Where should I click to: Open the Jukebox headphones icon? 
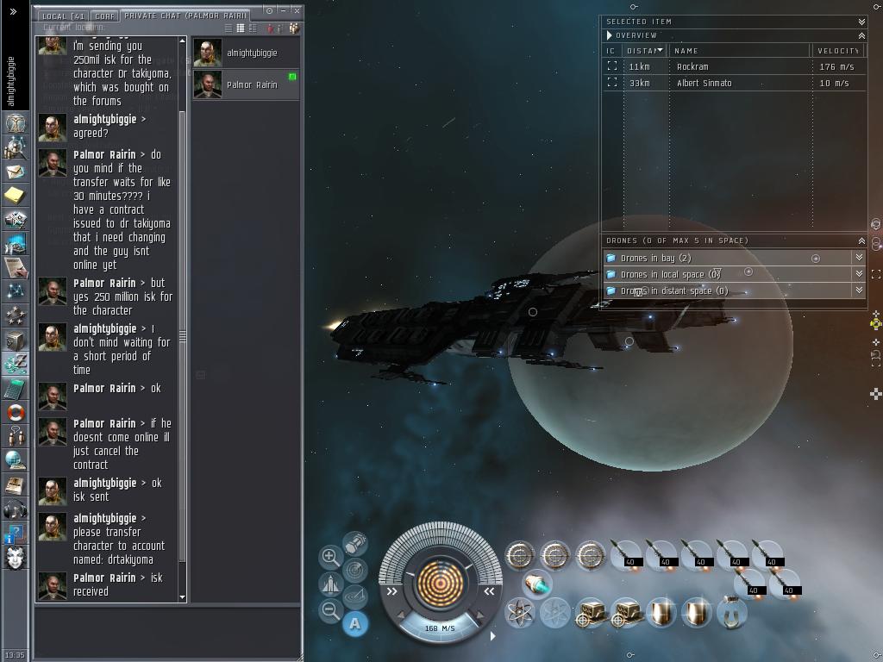16,509
